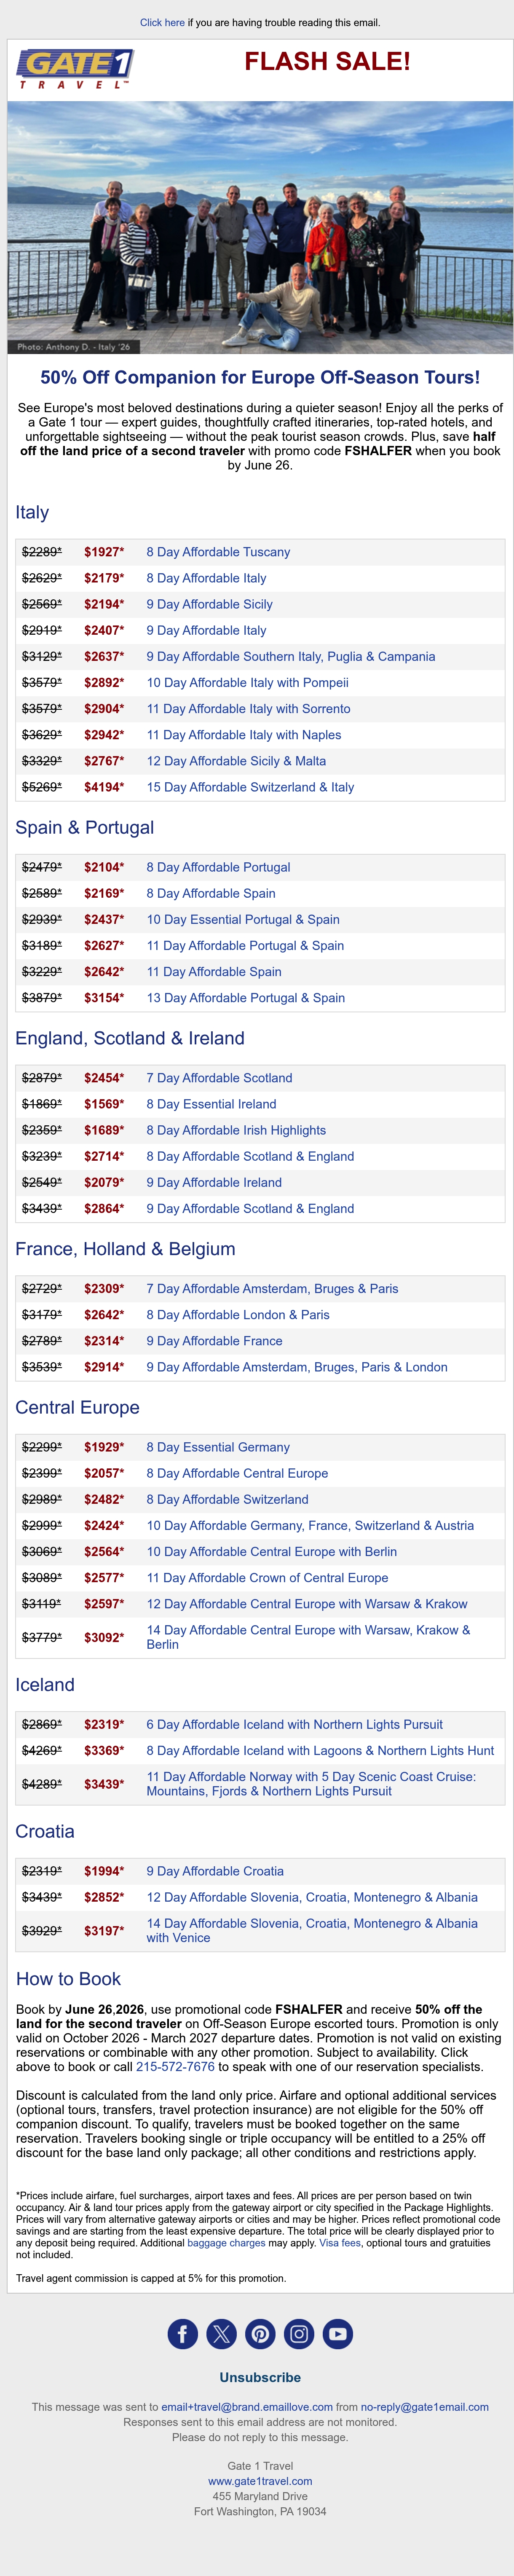
Task: Open the Italy group photo banner
Action: [260, 227]
